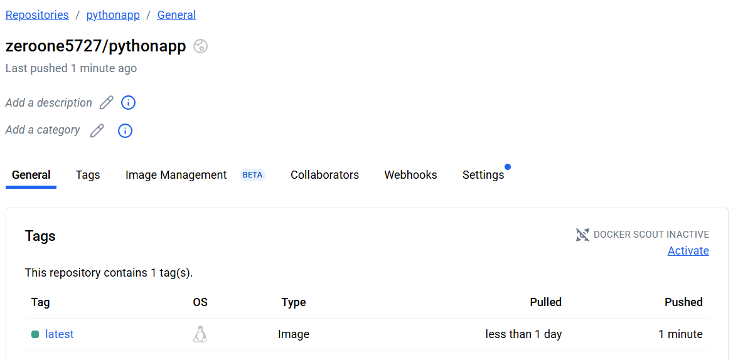Image resolution: width=733 pixels, height=360 pixels.
Task: Click the 'Add a category' text
Action: (x=43, y=130)
